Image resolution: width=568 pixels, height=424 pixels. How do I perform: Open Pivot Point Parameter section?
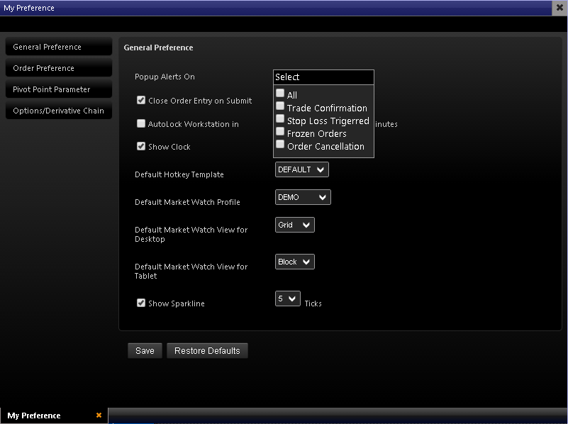59,89
